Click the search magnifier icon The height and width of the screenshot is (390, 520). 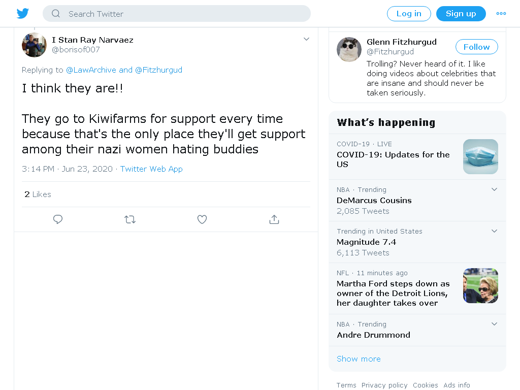56,14
